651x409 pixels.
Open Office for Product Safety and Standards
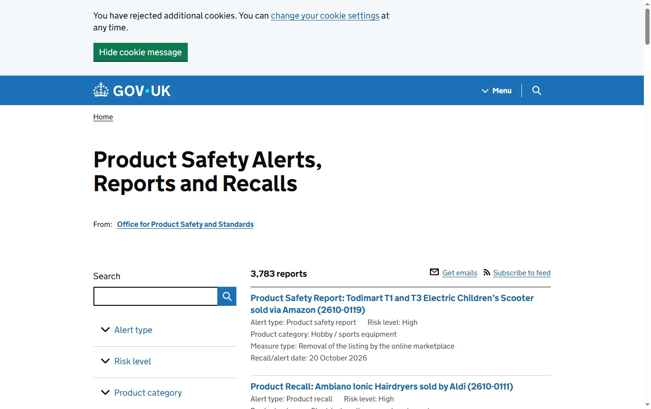tap(185, 224)
